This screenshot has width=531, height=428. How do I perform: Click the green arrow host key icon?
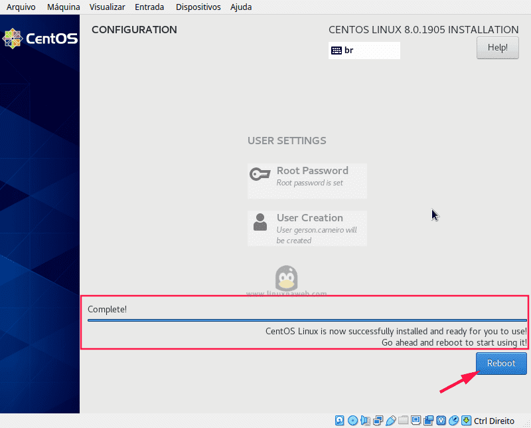[x=467, y=421]
